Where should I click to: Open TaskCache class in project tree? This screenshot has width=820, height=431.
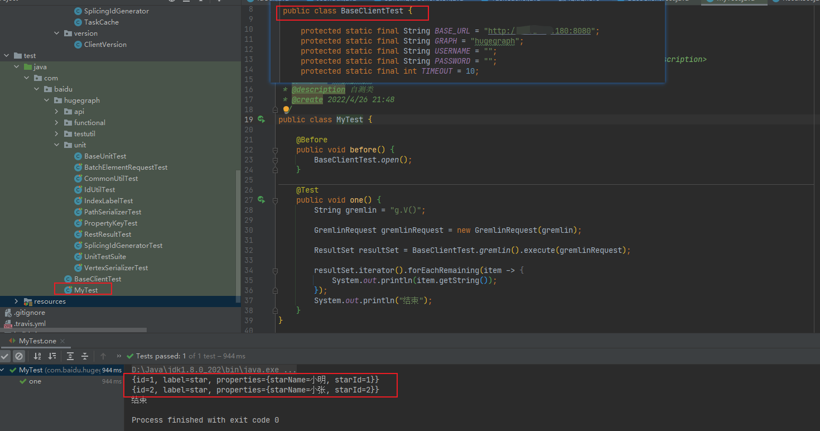102,22
